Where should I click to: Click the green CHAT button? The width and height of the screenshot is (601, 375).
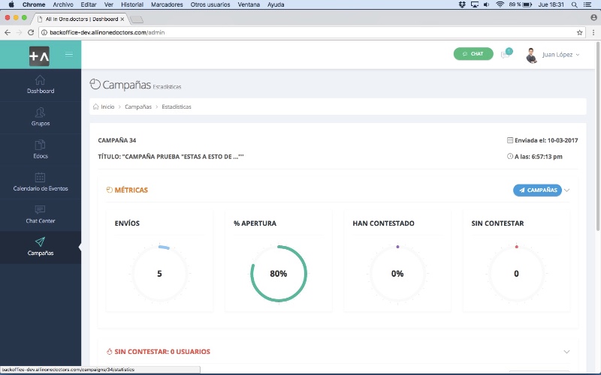tap(473, 54)
